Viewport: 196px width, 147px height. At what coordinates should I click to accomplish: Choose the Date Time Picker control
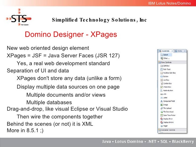168,115
